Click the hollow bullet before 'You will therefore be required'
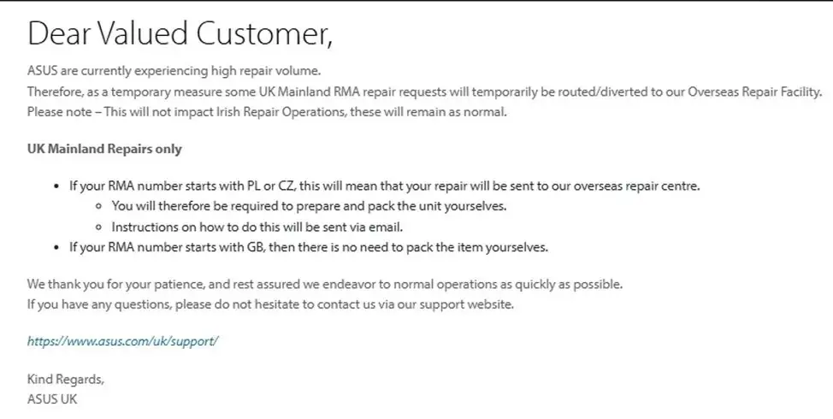This screenshot has height=419, width=833. point(99,207)
